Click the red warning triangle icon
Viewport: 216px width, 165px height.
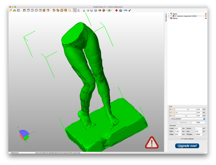pyautogui.click(x=152, y=143)
